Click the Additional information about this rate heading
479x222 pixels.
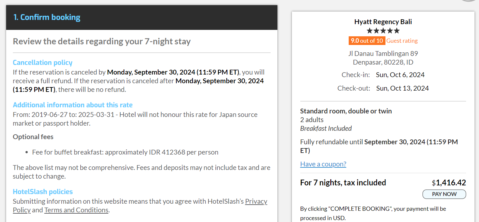pyautogui.click(x=73, y=105)
